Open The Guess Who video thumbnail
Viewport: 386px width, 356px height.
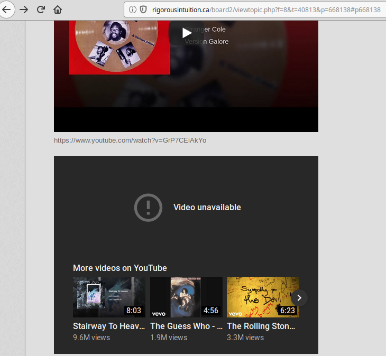tap(186, 297)
